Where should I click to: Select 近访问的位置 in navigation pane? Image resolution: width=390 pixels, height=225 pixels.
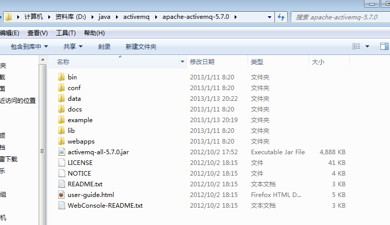[18, 101]
